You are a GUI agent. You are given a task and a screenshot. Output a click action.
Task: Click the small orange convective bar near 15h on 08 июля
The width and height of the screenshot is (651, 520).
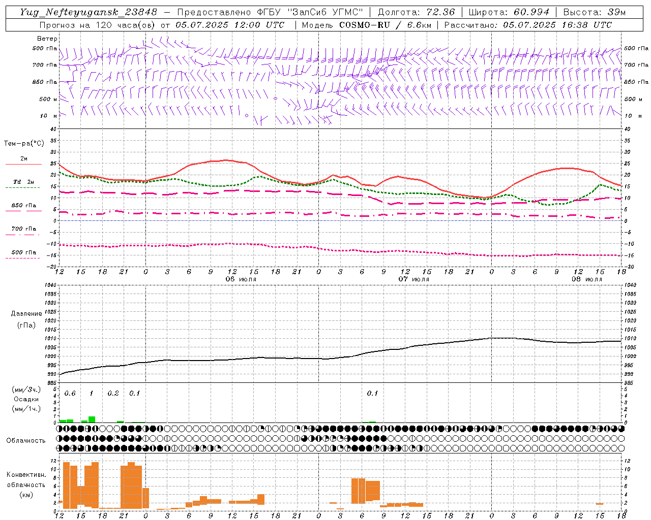pos(600,504)
